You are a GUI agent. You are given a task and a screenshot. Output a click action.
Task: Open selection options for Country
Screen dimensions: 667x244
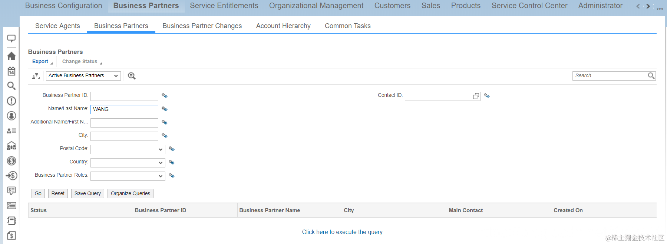(x=172, y=162)
